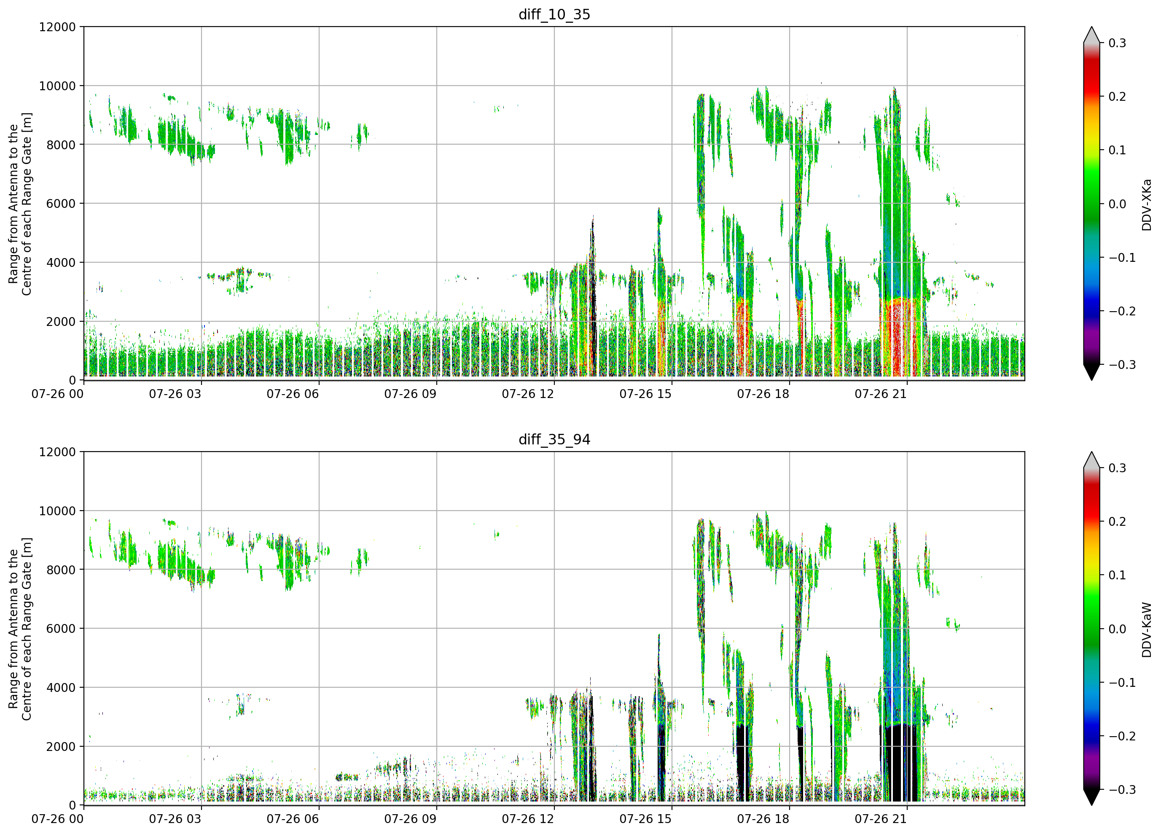Click "07-26 00" x-tick under diff_10_35 plot

coord(57,394)
